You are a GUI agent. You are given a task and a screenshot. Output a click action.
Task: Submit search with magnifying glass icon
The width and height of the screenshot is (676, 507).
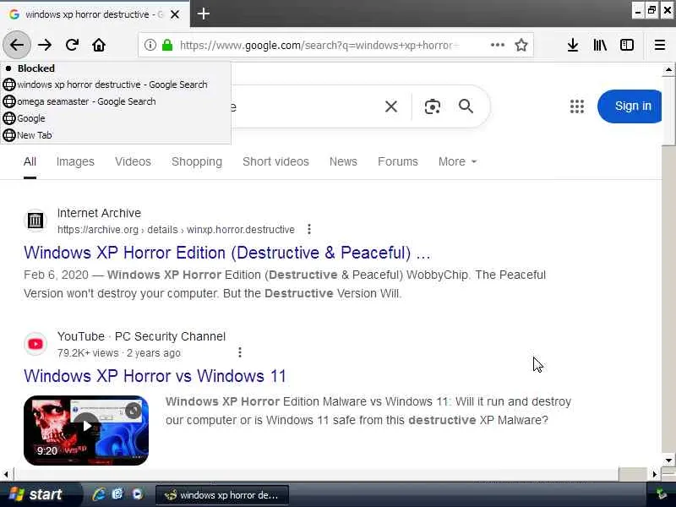[x=466, y=106]
